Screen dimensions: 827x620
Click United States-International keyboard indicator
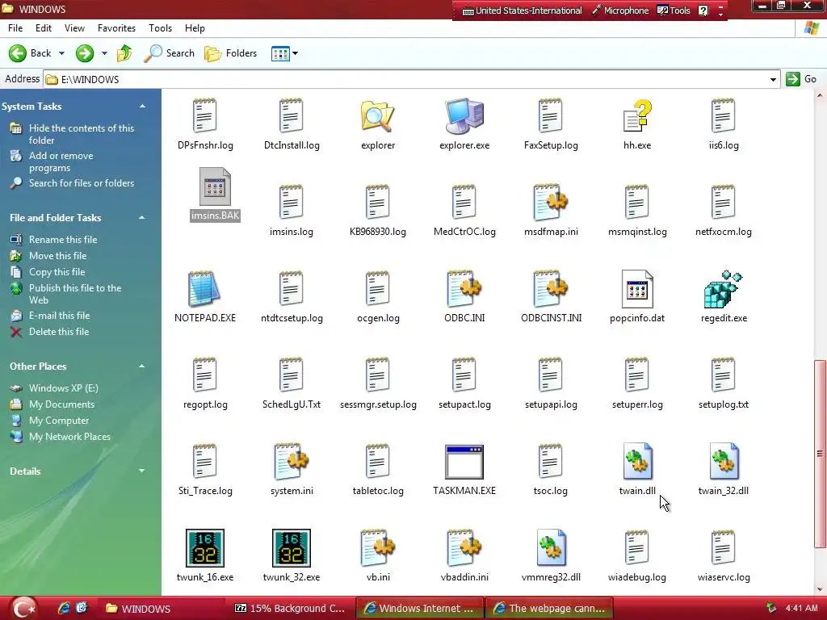tap(523, 10)
